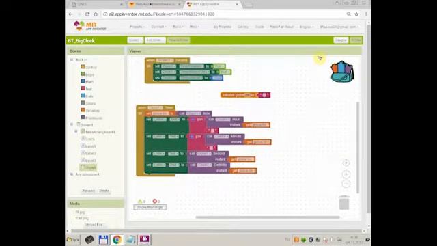Open the Screen1 selector dropdown
The image size is (437, 246).
pos(135,40)
